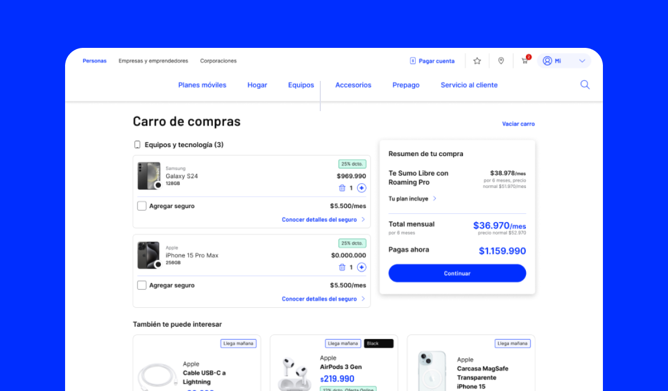668x391 pixels.
Task: Open Accesorios menu
Action: [x=353, y=85]
